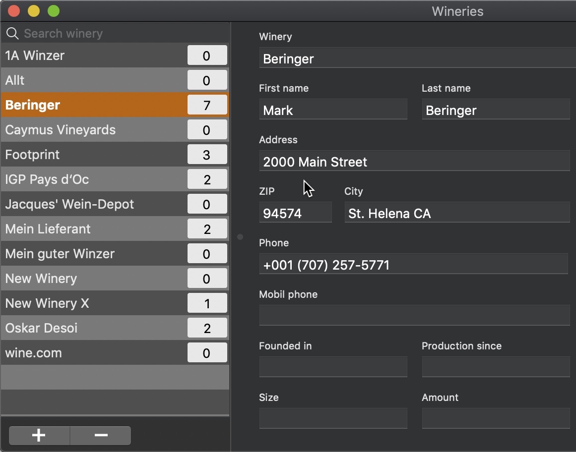Click the split view divider handle dot
Image resolution: width=576 pixels, height=452 pixels.
[x=240, y=237]
